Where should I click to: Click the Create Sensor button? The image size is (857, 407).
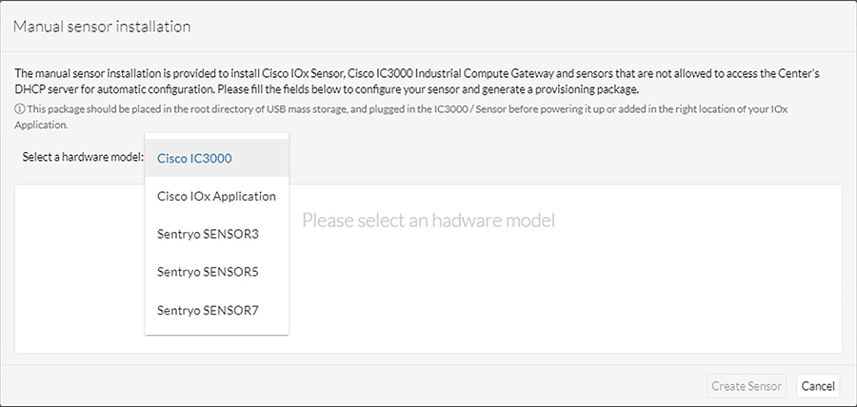tap(746, 386)
